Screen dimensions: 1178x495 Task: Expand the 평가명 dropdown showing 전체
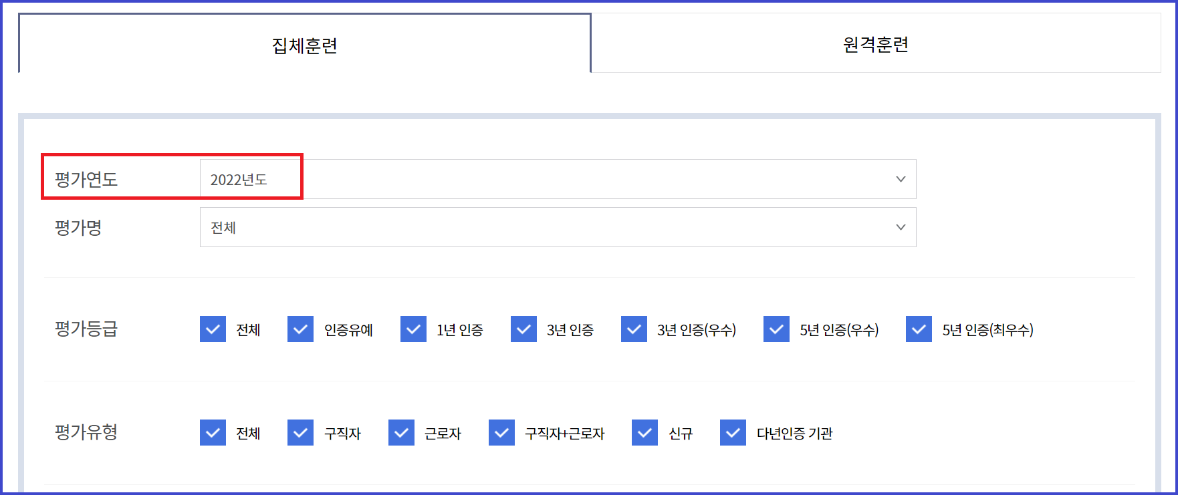pyautogui.click(x=558, y=227)
